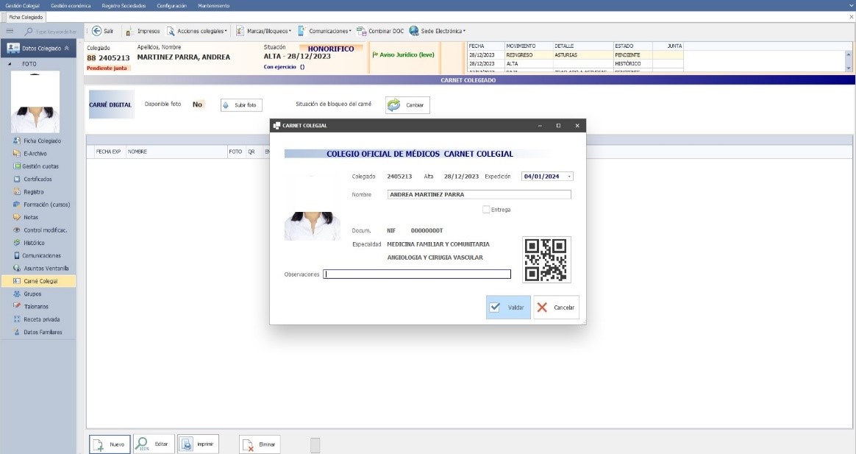Click the Eliminar button
Screen dimensions: 856x454
[260, 444]
